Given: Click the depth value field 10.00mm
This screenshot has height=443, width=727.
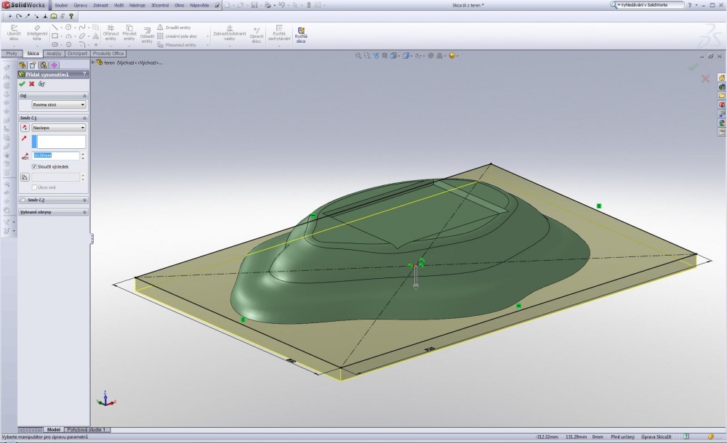Looking at the screenshot, I should click(x=56, y=155).
